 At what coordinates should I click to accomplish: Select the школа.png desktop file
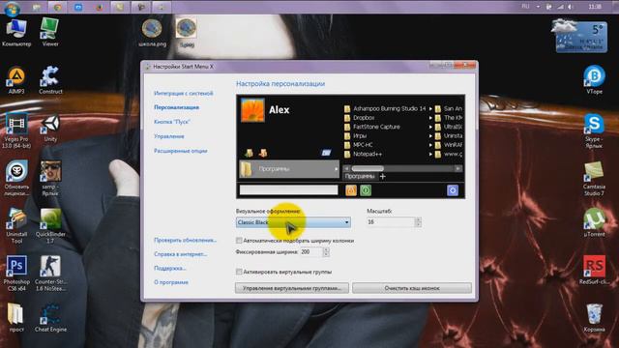click(x=153, y=33)
